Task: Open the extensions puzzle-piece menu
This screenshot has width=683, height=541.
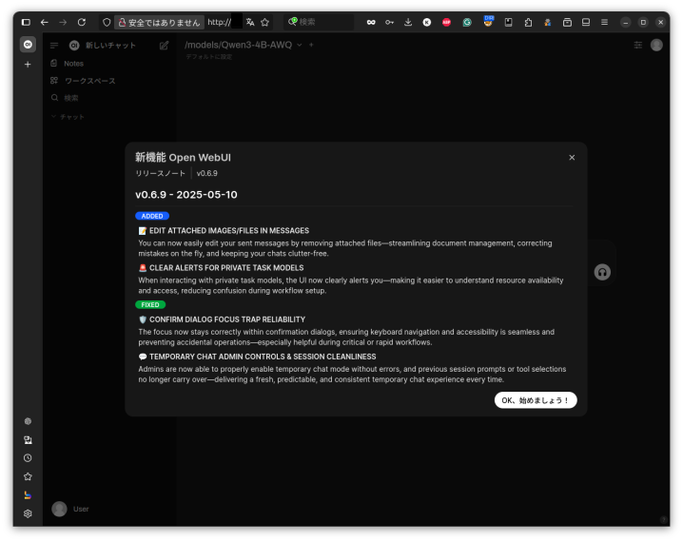Action: [528, 22]
